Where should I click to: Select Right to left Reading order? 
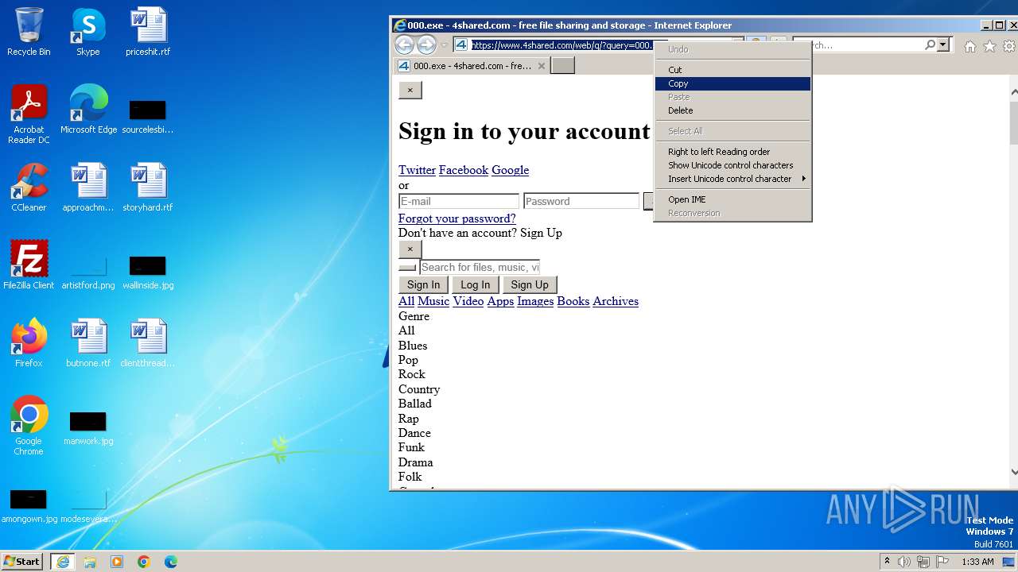(x=732, y=152)
